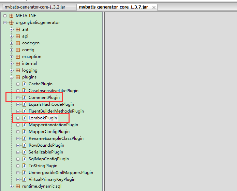This screenshot has width=237, height=191.
Task: Click the LombokPlugin class file icon
Action: 24,118
